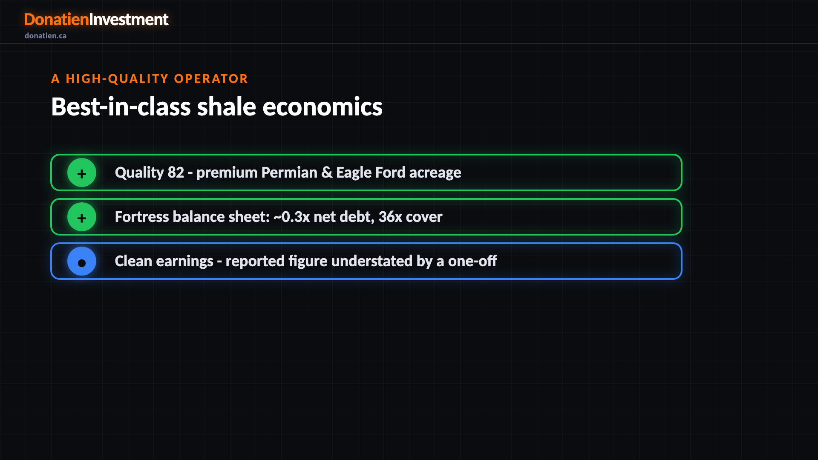Click the 'Quality 82' text in first card
The image size is (818, 460).
150,172
